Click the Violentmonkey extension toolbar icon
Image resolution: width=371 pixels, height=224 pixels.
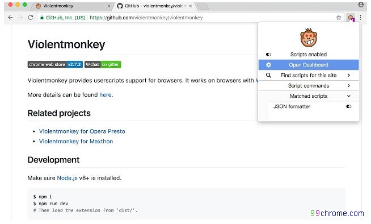click(x=351, y=18)
